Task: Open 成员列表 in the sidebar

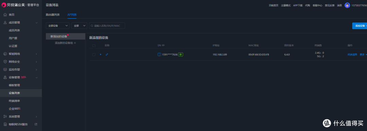Action: (x=14, y=30)
